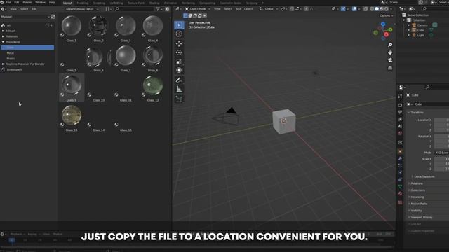Image resolution: width=449 pixels, height=252 pixels.
Task: Select the Glass_13 yellow material thumbnail
Action: [x=72, y=115]
